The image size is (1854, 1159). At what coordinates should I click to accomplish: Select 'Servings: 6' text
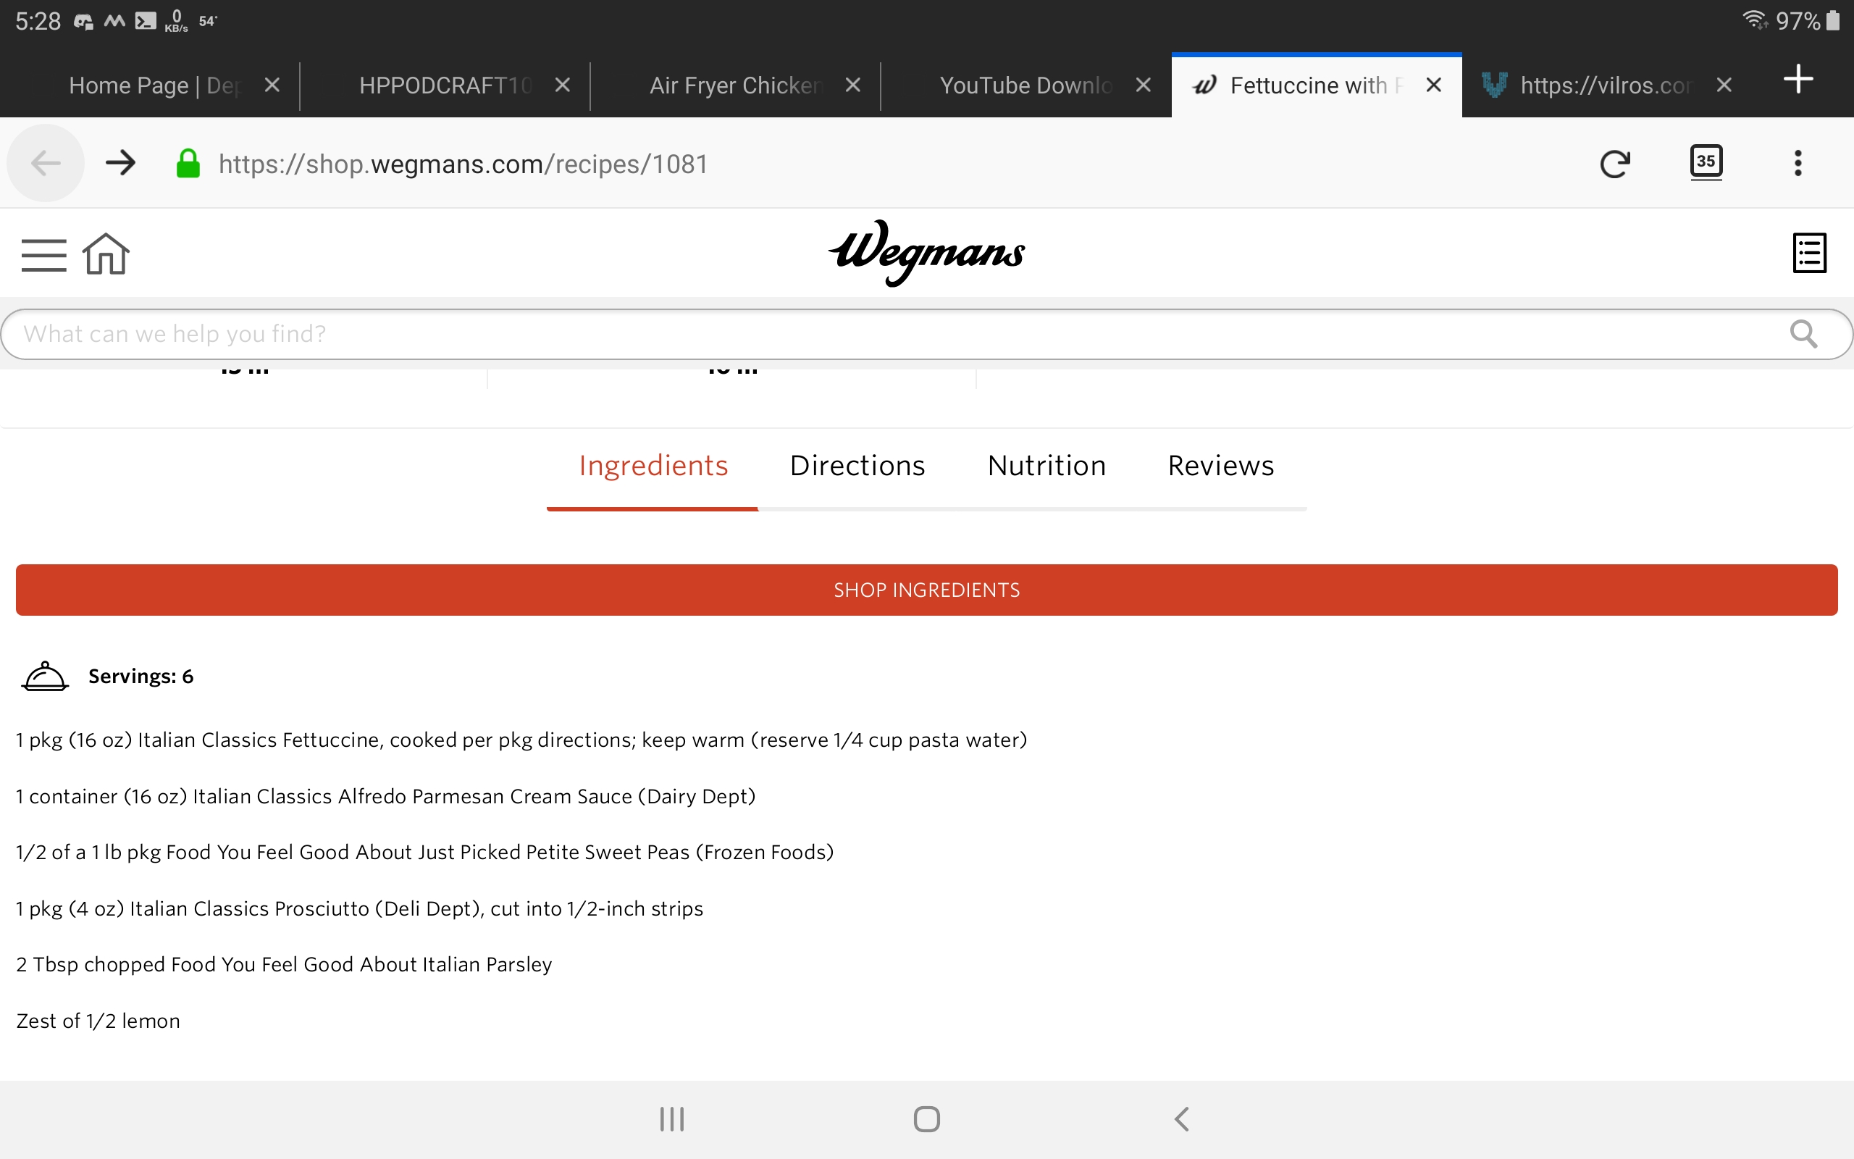(141, 676)
